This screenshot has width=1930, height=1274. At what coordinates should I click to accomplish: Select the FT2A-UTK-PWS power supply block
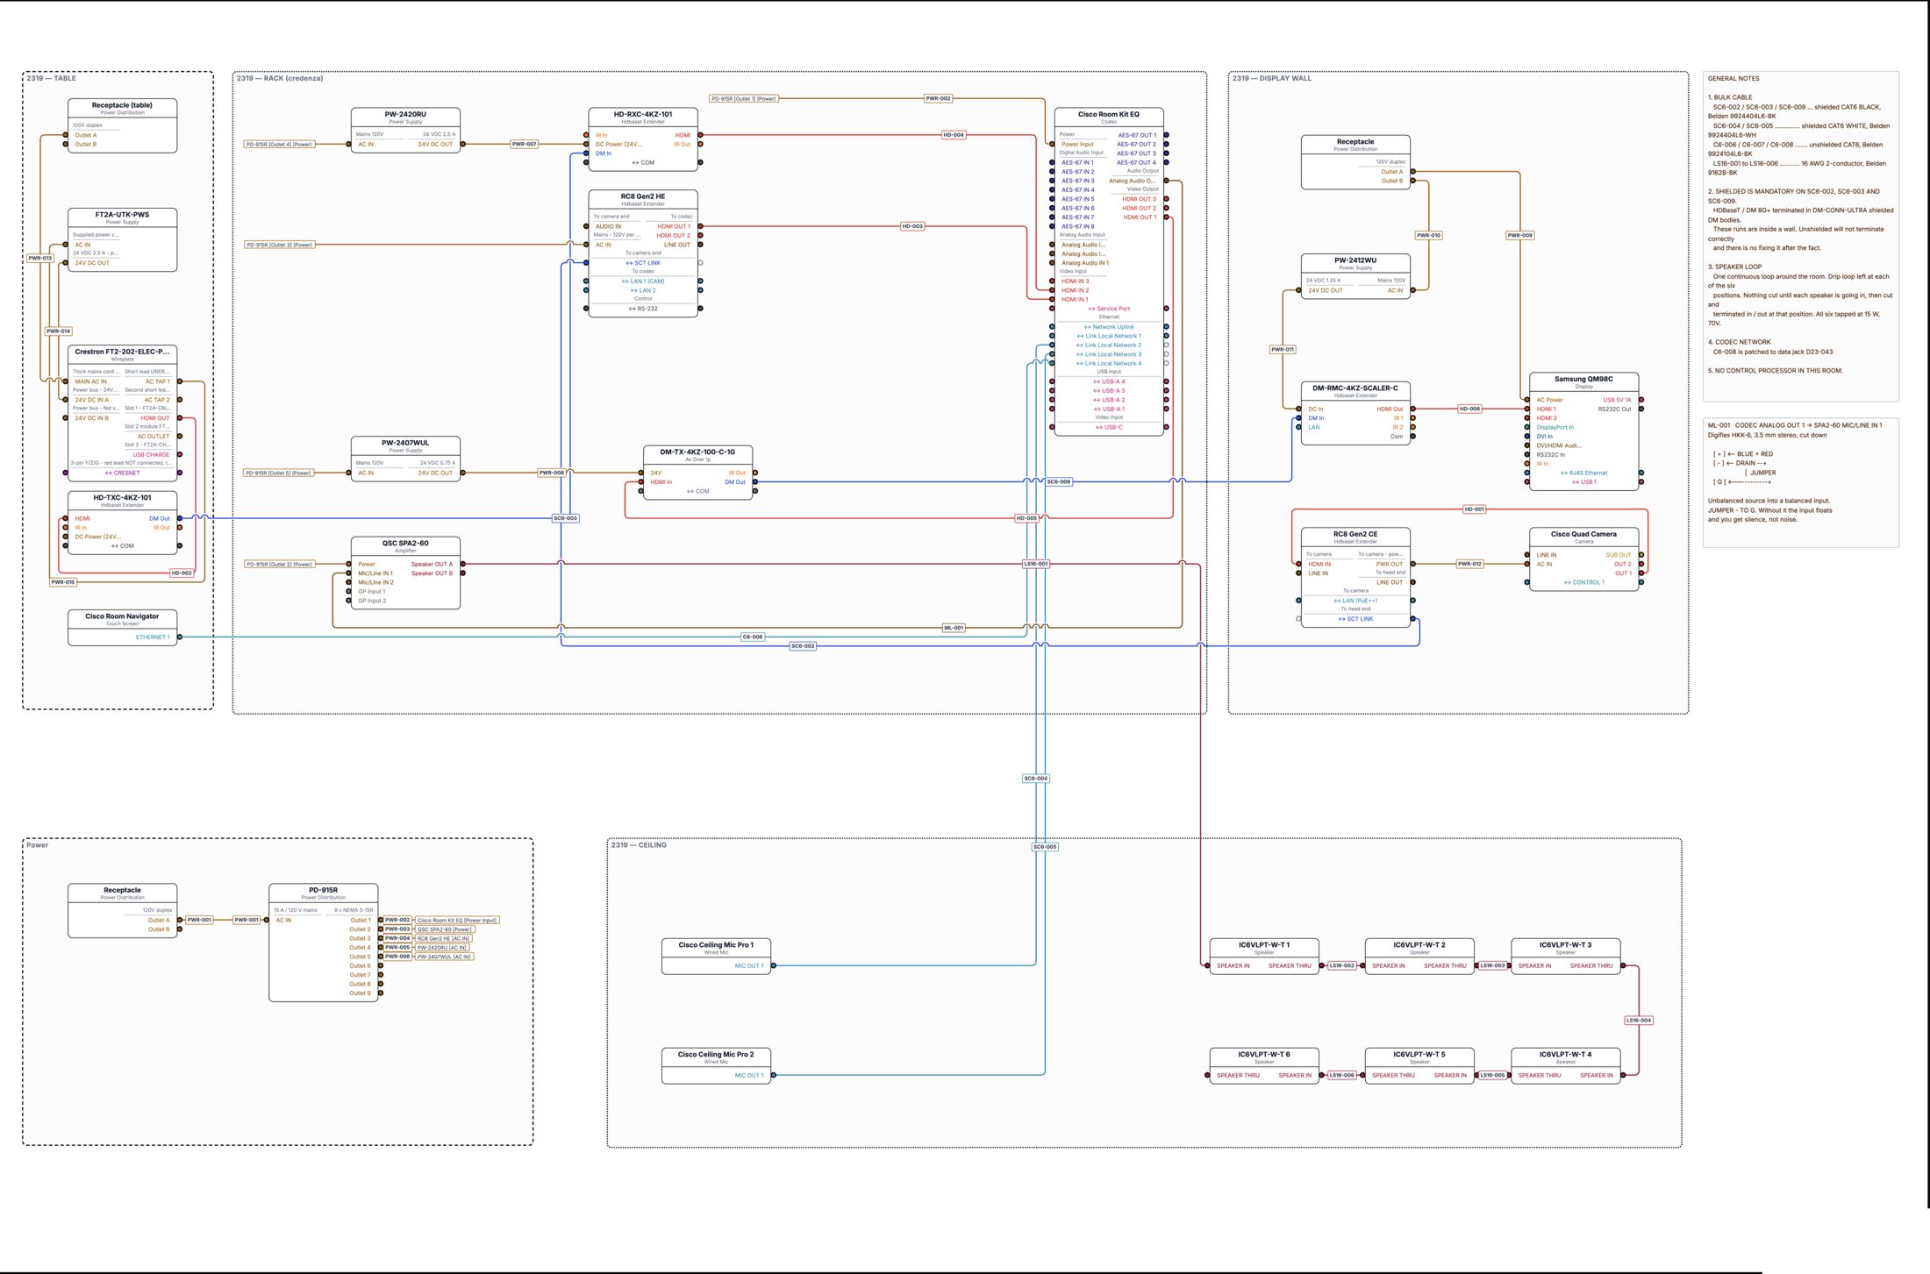[122, 239]
